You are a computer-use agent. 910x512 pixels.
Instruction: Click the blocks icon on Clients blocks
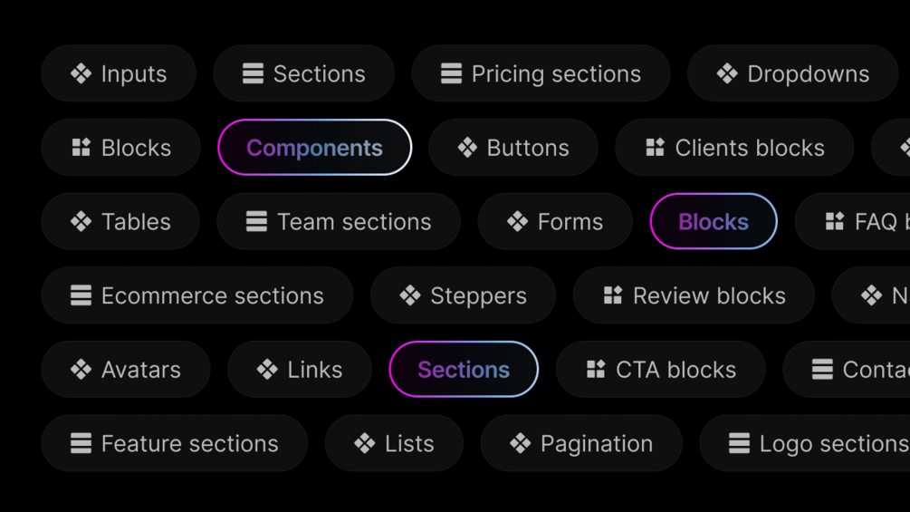click(x=656, y=148)
